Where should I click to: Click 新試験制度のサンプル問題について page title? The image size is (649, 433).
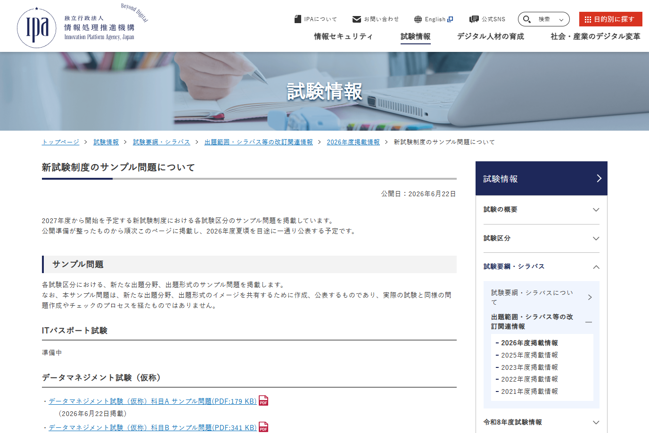118,167
